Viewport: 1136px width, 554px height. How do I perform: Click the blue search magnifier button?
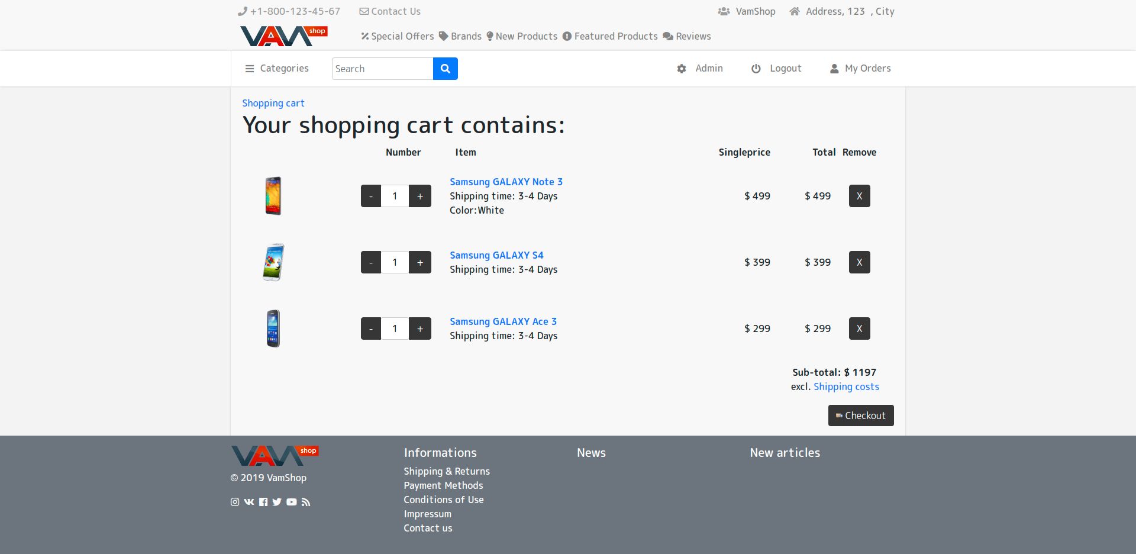(445, 69)
